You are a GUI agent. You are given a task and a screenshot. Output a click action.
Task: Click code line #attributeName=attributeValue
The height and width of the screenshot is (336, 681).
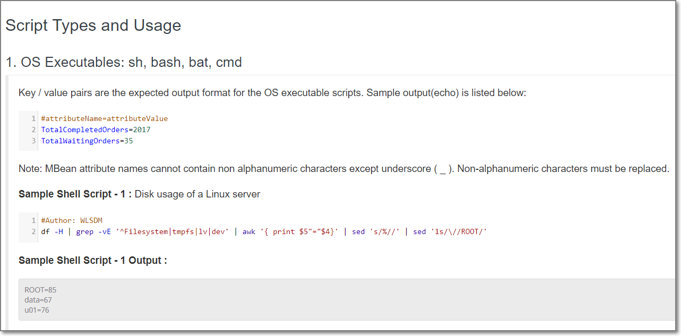tap(104, 118)
